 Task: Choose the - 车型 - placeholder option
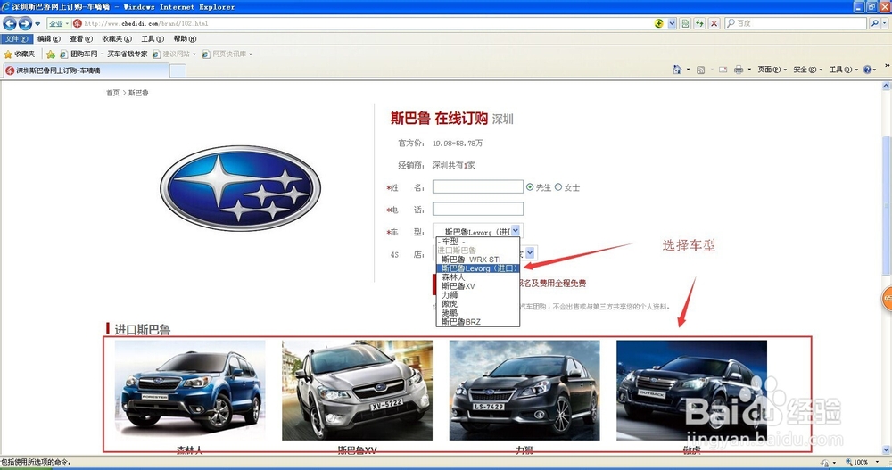(478, 242)
